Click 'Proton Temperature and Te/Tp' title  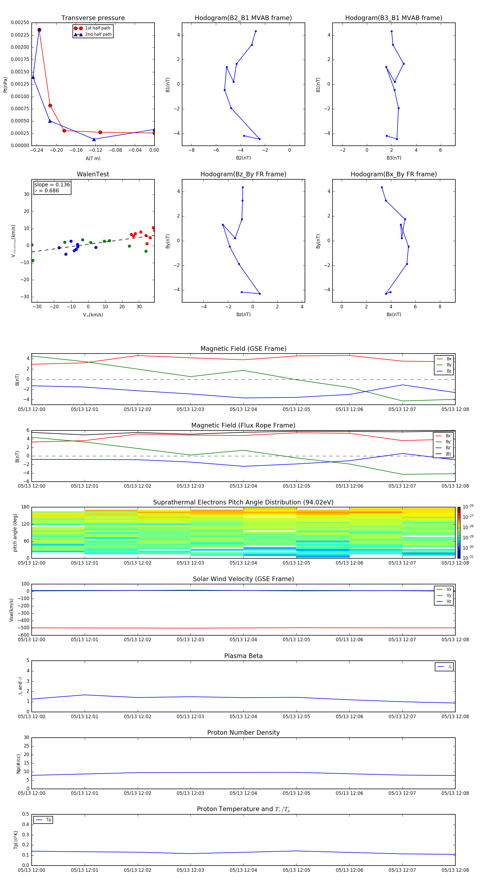pyautogui.click(x=243, y=809)
